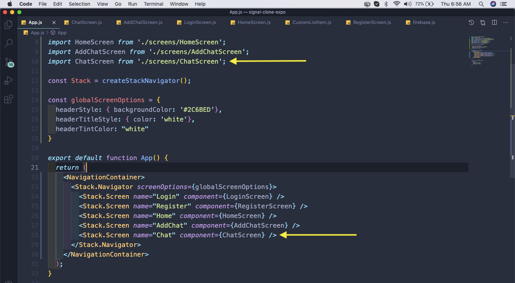Click line number 14 in gutter
This screenshot has height=283, width=515.
tap(35, 100)
